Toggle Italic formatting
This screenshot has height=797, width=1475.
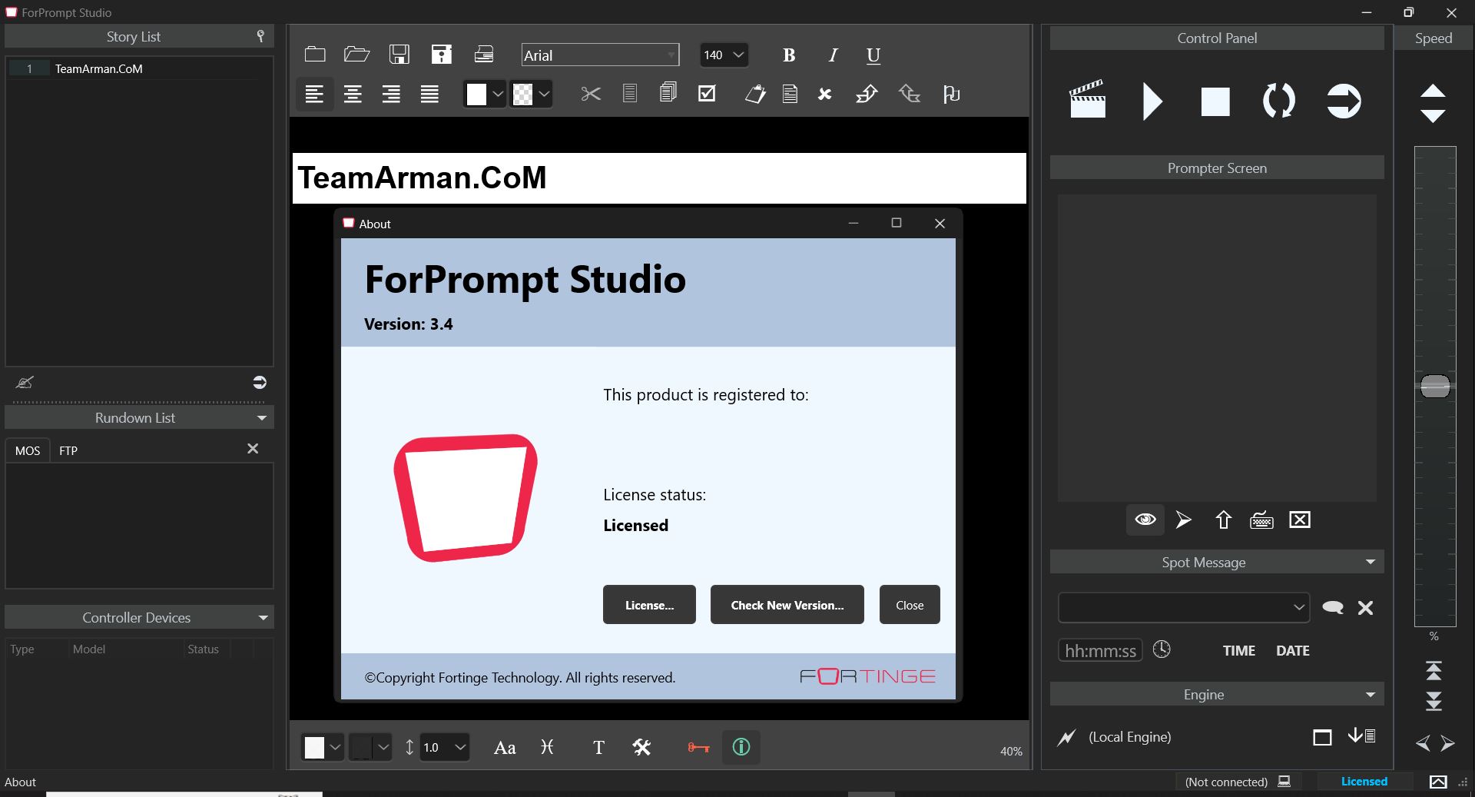pyautogui.click(x=833, y=55)
